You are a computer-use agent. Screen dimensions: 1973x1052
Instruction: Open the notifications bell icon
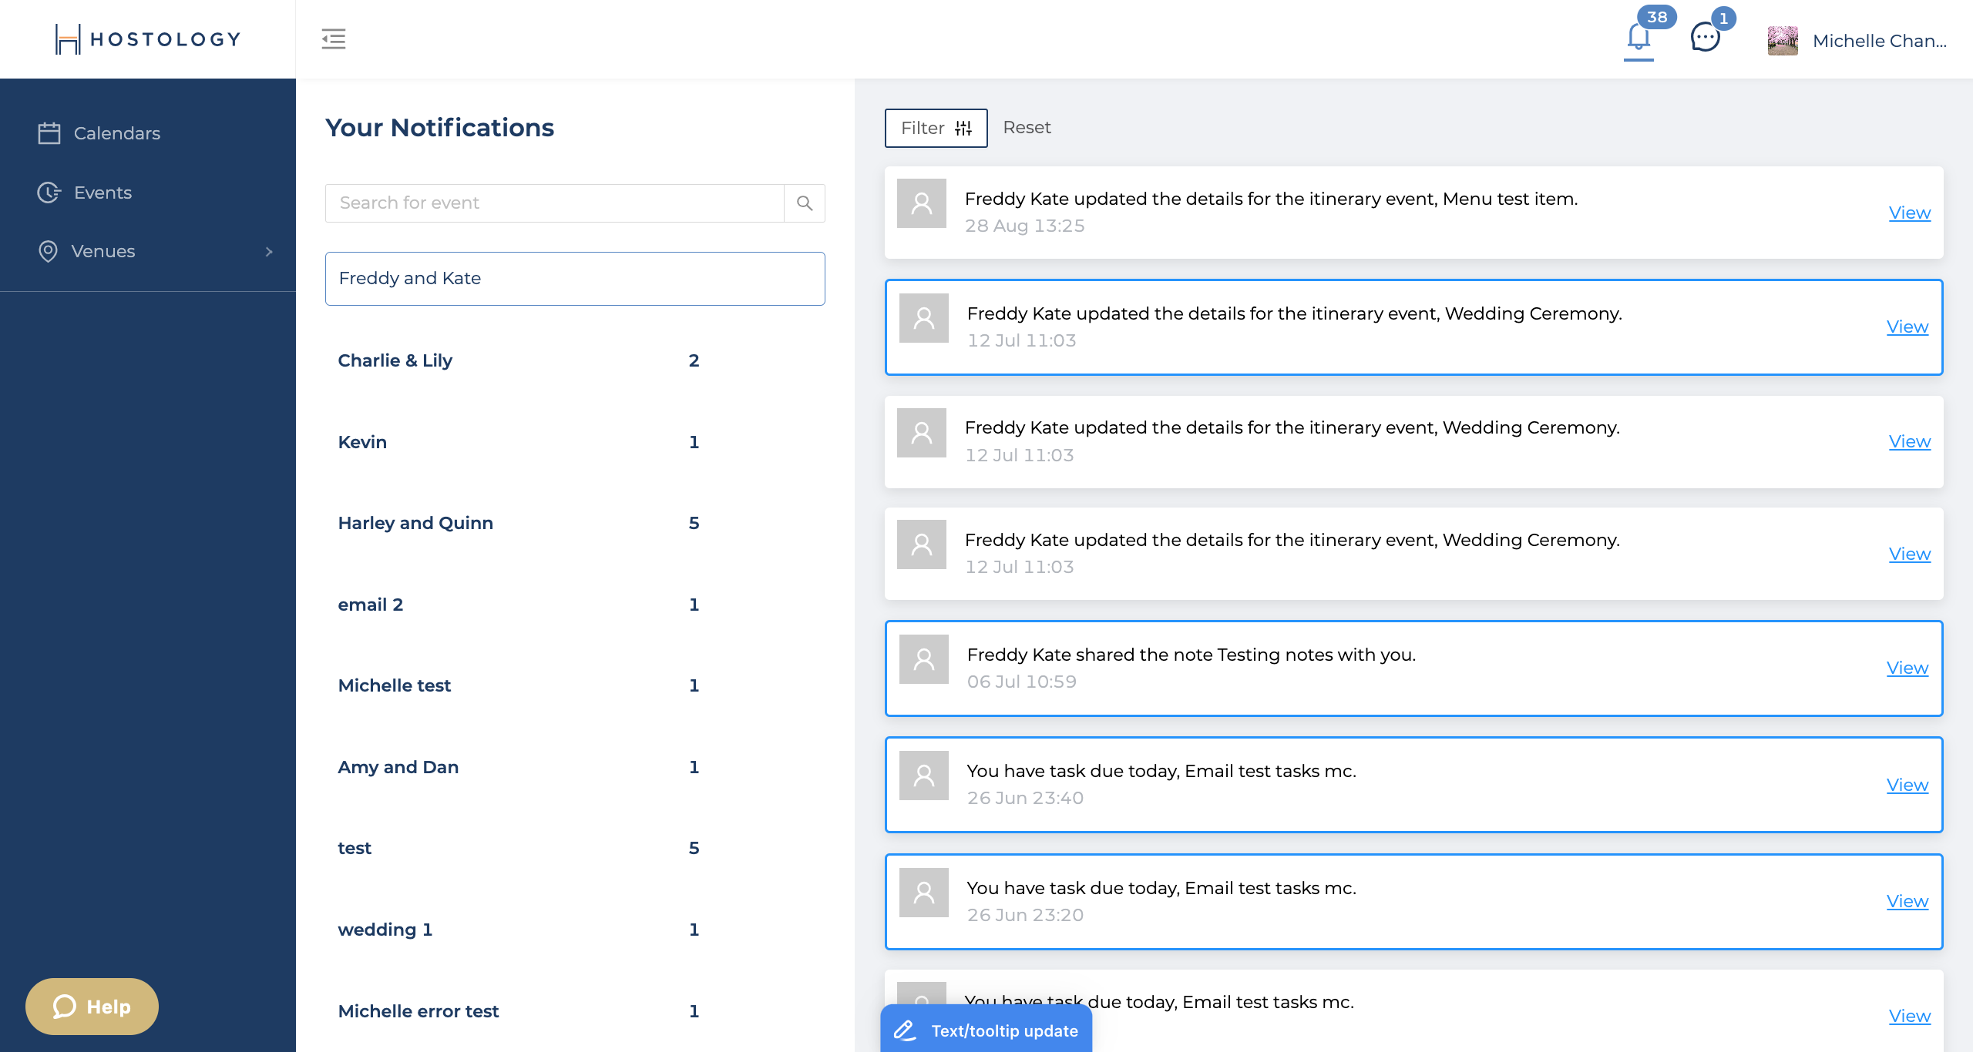[x=1638, y=38]
